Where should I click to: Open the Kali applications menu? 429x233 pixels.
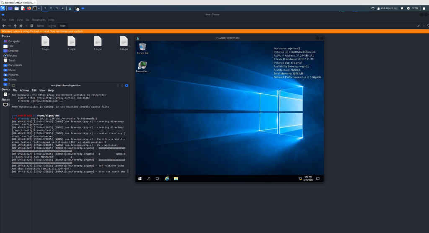tap(3, 8)
